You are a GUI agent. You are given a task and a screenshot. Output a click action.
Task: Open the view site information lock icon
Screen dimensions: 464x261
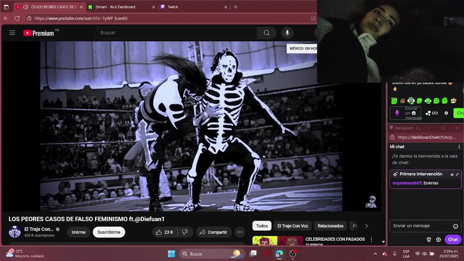pos(29,18)
